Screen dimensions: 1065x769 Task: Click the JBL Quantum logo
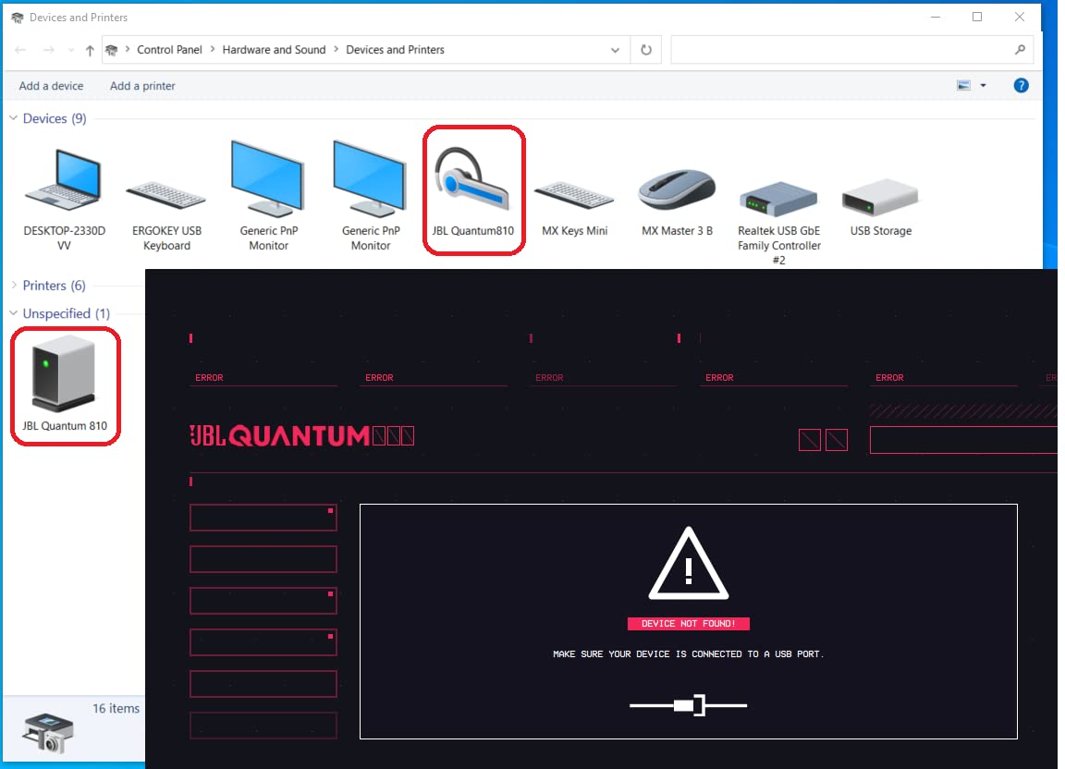coord(301,436)
